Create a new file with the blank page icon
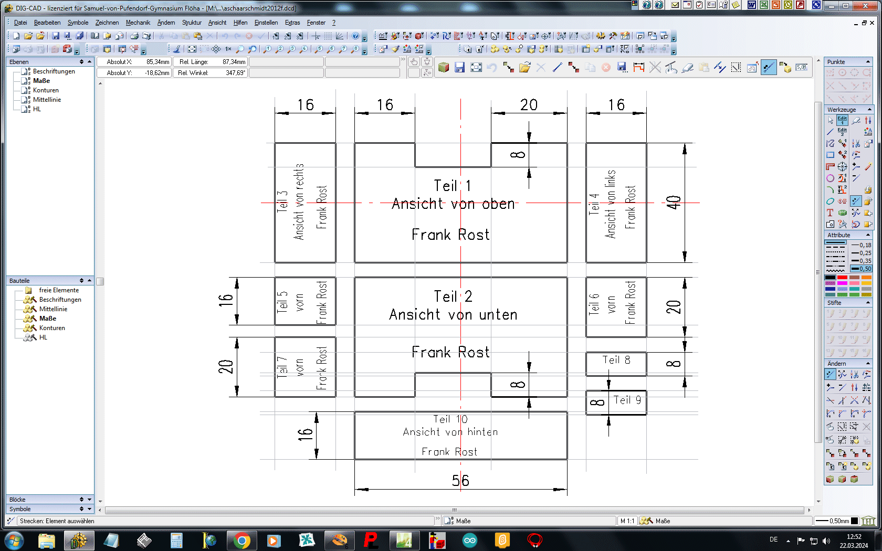Screen dimensions: 882x551 coord(16,36)
